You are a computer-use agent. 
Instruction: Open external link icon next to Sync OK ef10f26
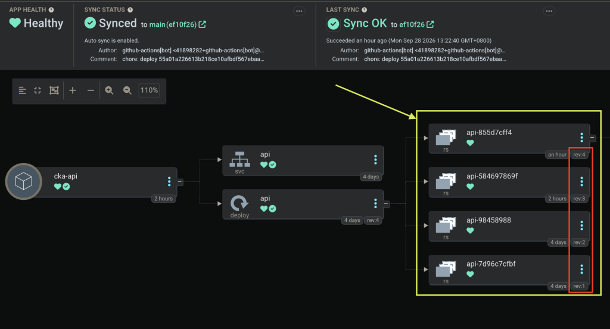[430, 24]
